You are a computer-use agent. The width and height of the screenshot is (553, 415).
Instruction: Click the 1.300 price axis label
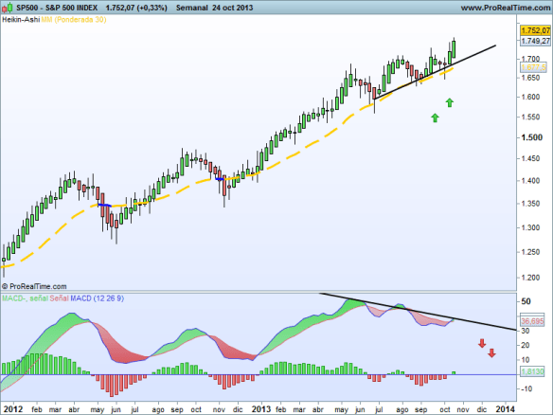coord(530,227)
